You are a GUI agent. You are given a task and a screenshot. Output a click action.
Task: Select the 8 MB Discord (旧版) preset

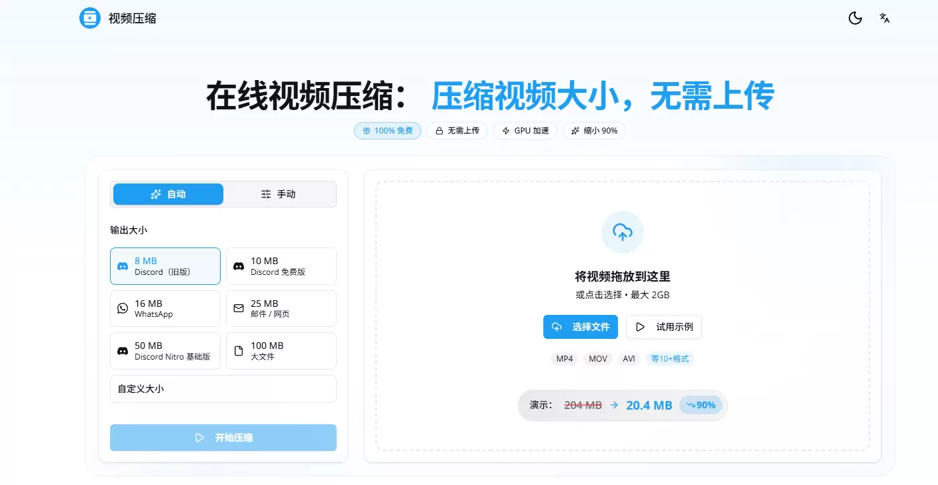tap(165, 266)
